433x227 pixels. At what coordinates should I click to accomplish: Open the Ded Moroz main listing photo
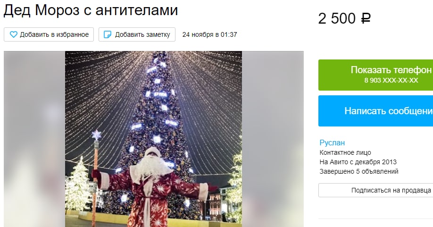coord(154,139)
